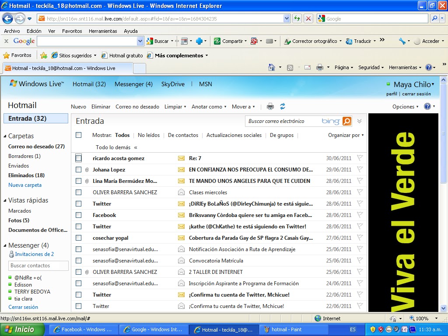
Task: Click the cerrar sesión link under Maya Chilo
Action: [x=416, y=94]
